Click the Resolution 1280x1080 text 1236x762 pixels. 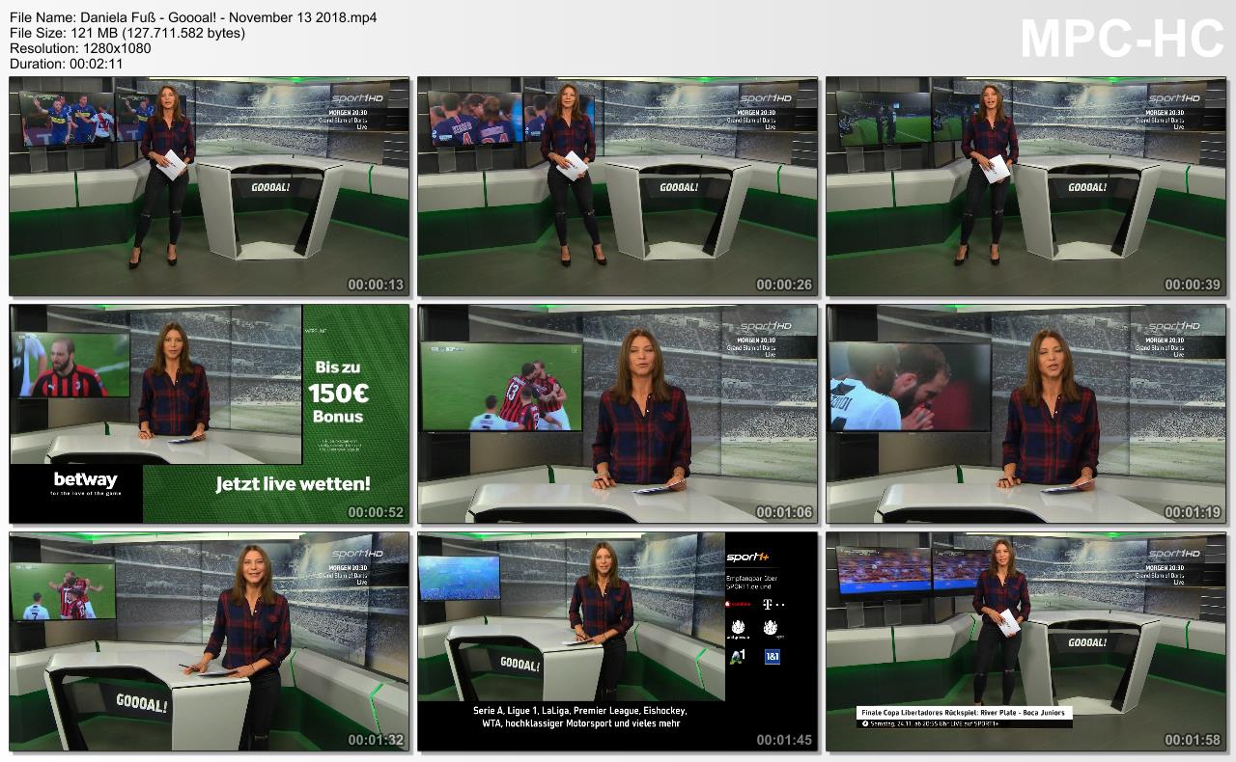(x=80, y=48)
